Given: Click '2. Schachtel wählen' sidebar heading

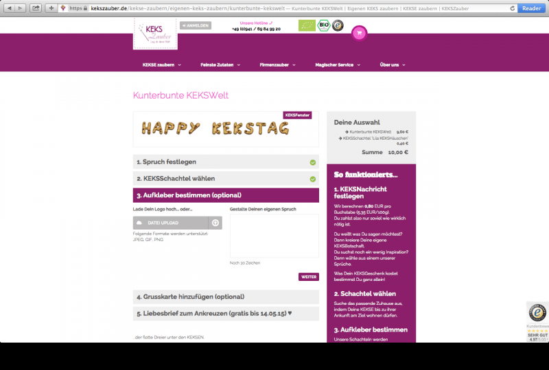Looking at the screenshot, I should tap(364, 294).
